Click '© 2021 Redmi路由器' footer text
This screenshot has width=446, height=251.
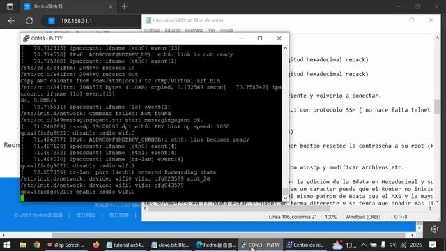pos(38,215)
